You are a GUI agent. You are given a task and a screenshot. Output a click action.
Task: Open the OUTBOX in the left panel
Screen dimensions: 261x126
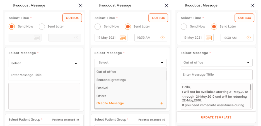pos(72,18)
